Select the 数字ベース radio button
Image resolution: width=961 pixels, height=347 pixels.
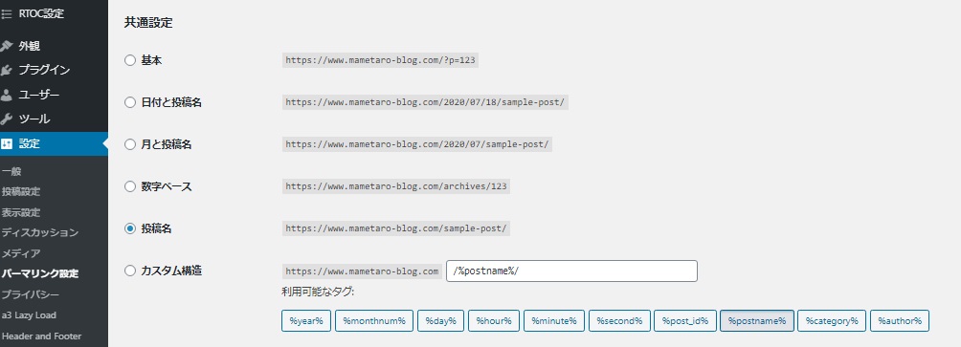130,186
